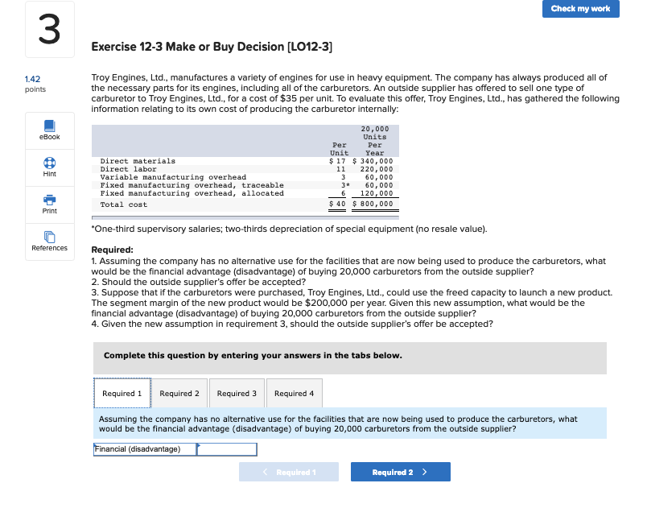Click Variable manufacturing overhead row label
This screenshot has width=647, height=508.
click(173, 177)
